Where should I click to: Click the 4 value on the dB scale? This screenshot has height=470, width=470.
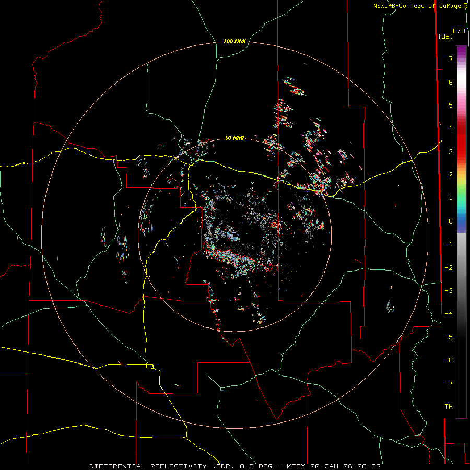tap(451, 128)
